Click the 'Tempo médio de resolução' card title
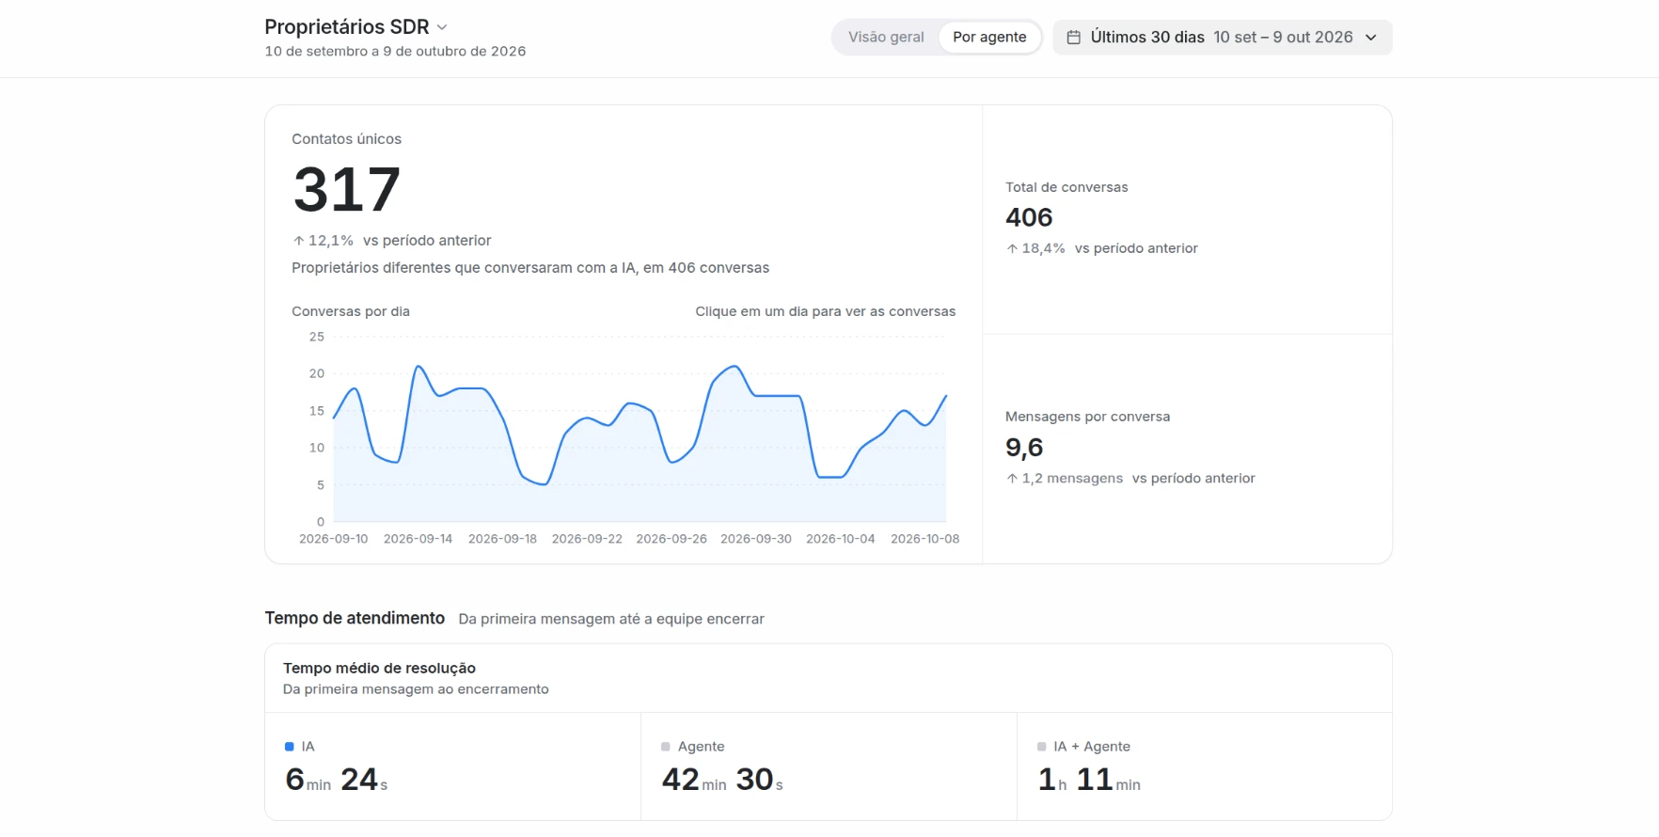The image size is (1659, 837). pos(379,668)
